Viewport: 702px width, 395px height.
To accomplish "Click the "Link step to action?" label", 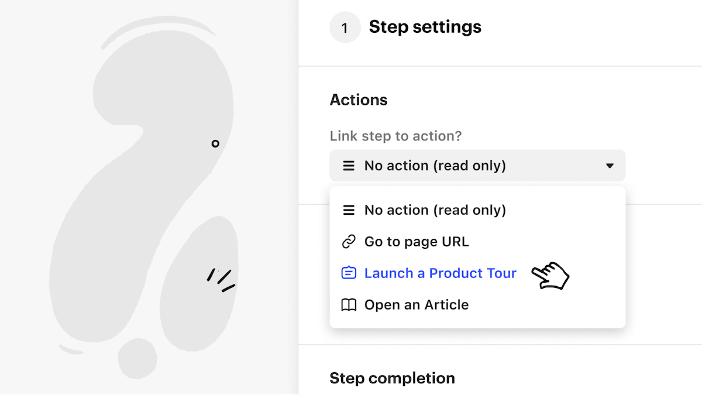I will (395, 136).
